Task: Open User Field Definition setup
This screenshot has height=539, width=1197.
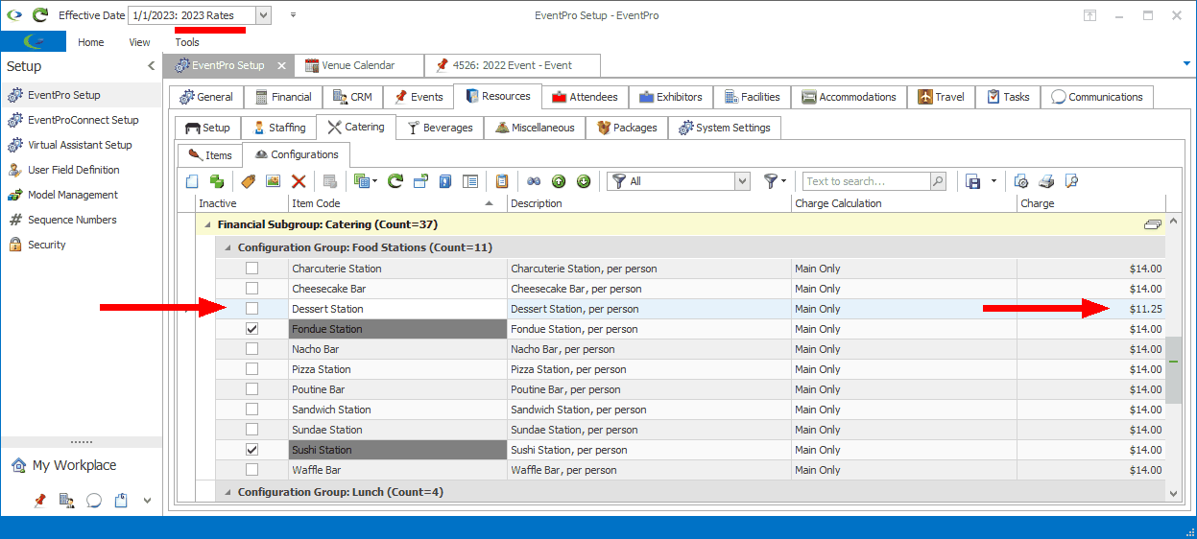Action: click(74, 170)
